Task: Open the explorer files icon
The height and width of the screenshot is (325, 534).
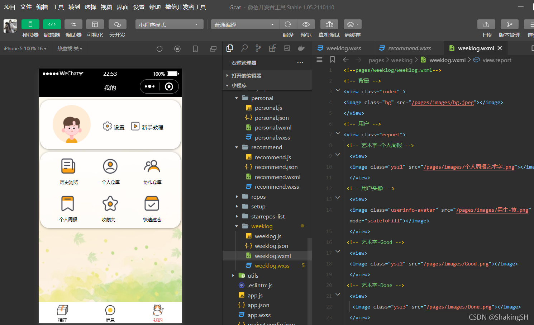Action: click(x=230, y=48)
